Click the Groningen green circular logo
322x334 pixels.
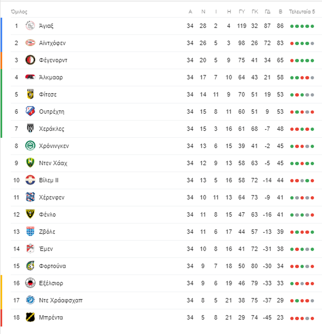(x=30, y=146)
